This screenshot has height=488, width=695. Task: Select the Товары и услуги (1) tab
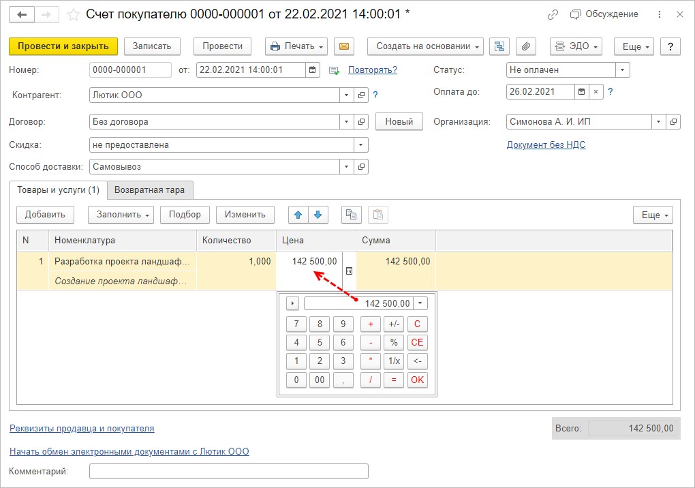[58, 190]
